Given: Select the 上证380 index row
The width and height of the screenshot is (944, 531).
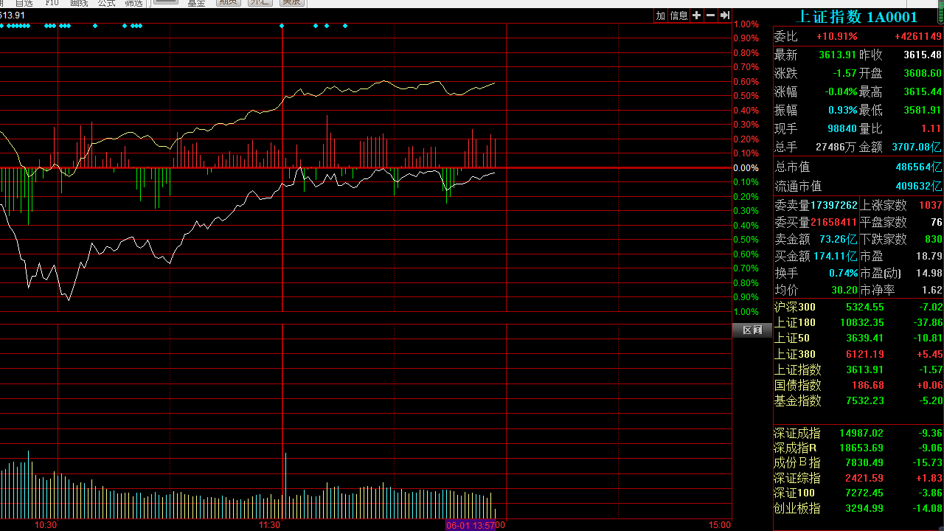Looking at the screenshot, I should [858, 354].
